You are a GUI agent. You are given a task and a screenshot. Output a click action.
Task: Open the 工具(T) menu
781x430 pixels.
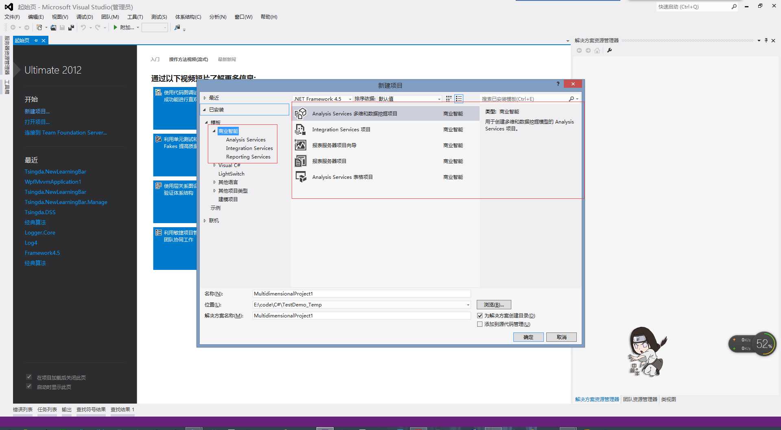tap(135, 17)
